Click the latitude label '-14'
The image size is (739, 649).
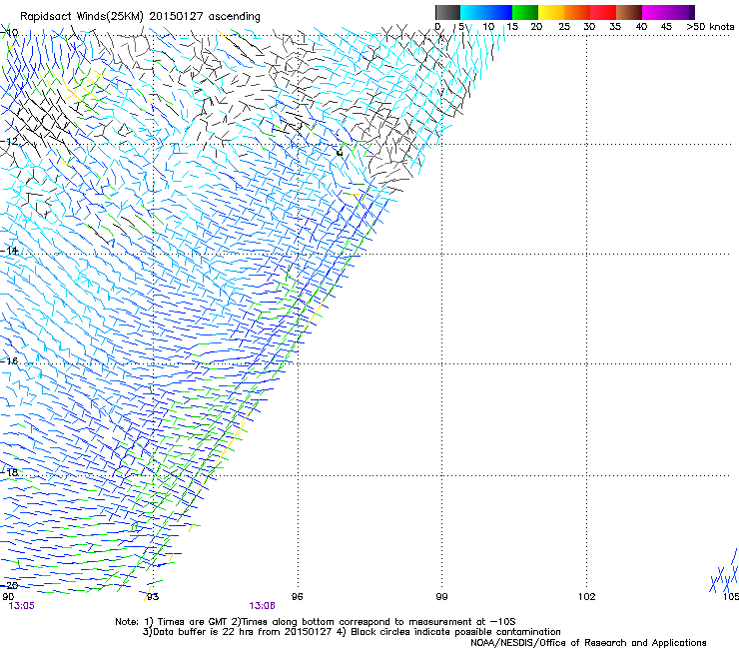click(9, 251)
